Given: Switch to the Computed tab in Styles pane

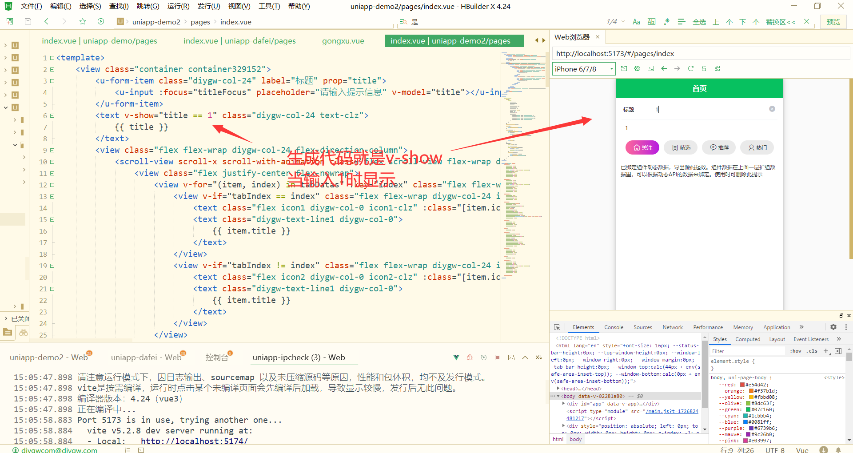Looking at the screenshot, I should [748, 339].
